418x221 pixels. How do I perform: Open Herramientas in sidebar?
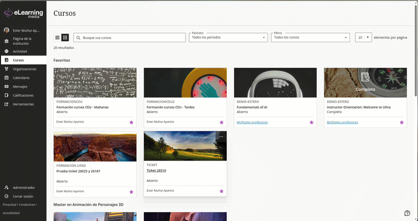[24, 104]
